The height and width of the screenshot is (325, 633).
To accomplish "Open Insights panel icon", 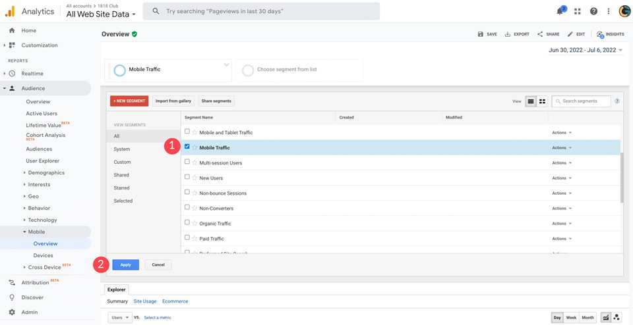I will [x=601, y=34].
